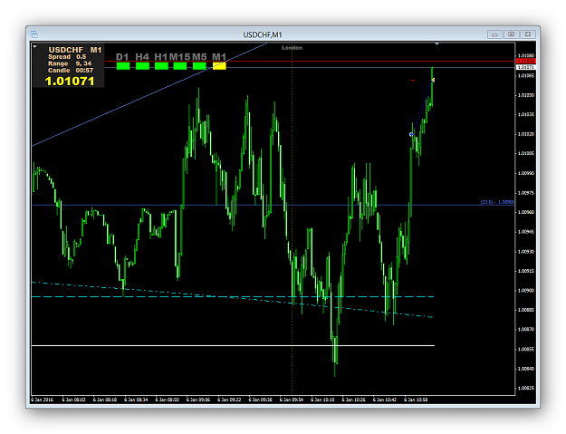This screenshot has width=566, height=434.
Task: Click the chart shift triangle marker at top
Action: click(x=436, y=44)
